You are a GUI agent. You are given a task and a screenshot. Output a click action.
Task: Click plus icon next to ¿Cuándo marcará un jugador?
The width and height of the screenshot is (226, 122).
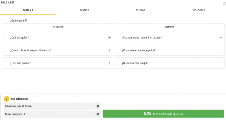[221, 50]
